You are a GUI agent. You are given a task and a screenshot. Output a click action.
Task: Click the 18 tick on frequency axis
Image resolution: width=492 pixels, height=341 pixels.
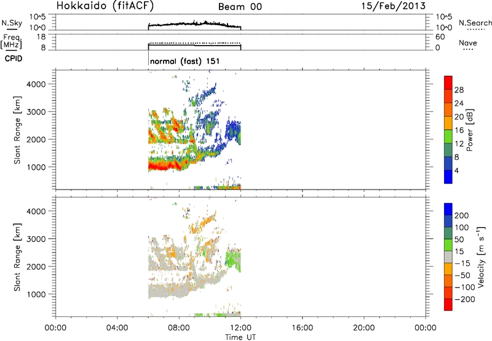[42, 37]
